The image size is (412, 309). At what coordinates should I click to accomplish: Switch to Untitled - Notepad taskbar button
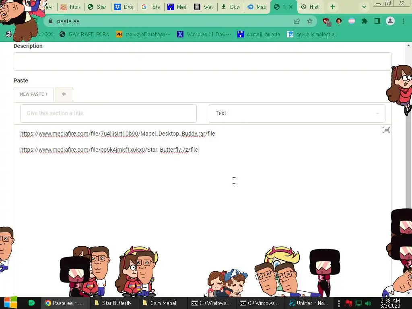pos(309,303)
